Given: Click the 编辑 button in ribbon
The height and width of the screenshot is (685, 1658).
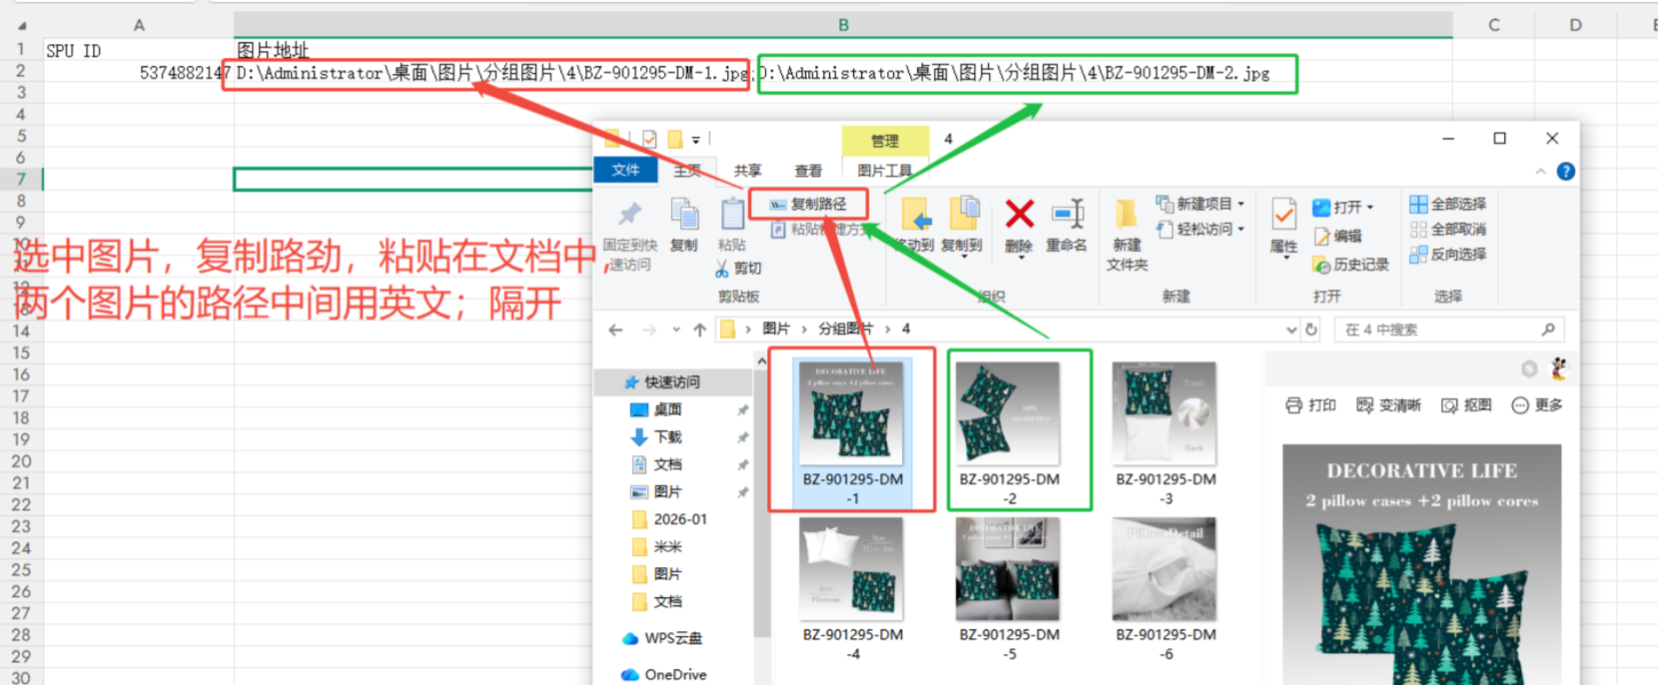Looking at the screenshot, I should tap(1338, 236).
